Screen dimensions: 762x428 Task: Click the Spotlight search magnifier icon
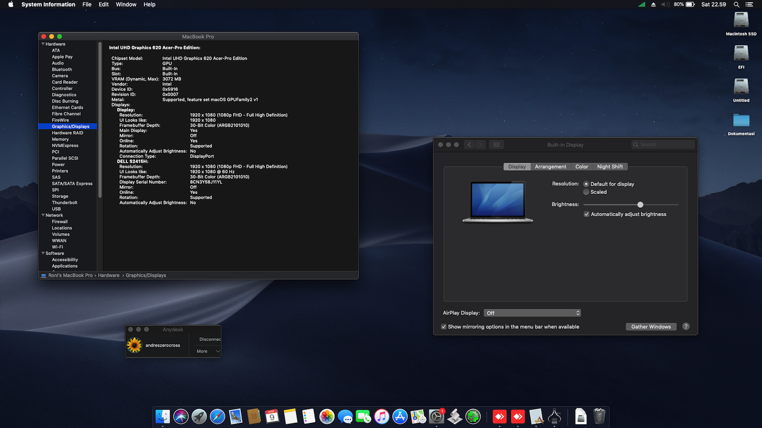(x=736, y=4)
